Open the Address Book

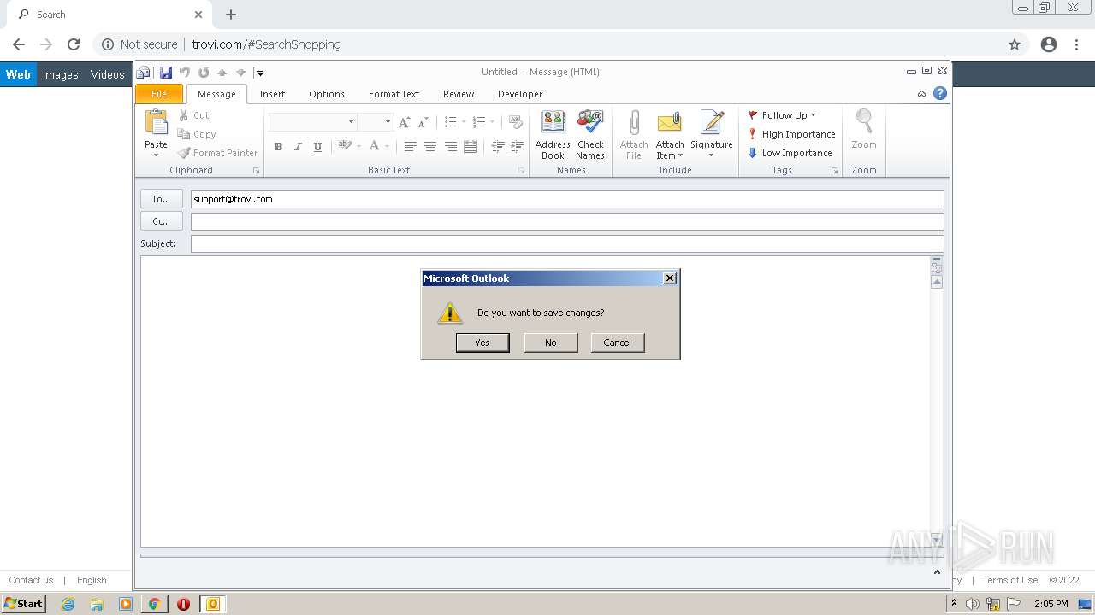pyautogui.click(x=553, y=134)
